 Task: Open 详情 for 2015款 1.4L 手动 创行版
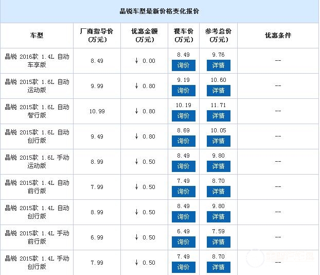218,267
